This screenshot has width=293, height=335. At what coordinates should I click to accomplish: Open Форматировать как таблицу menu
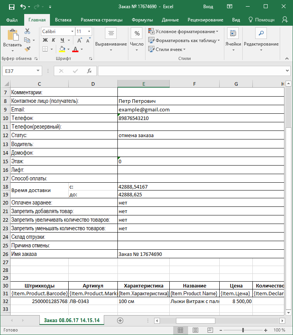[x=184, y=41]
